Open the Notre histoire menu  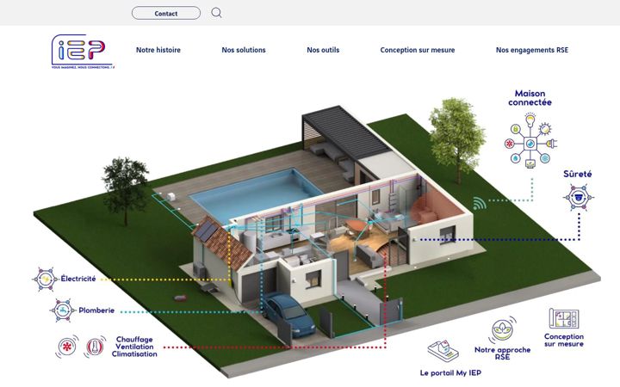(x=158, y=50)
